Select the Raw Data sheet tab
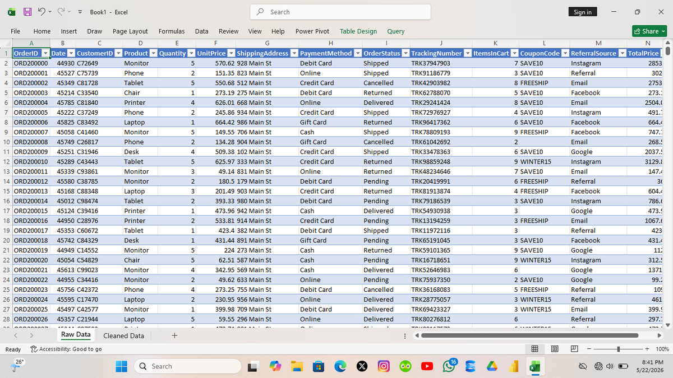Screen dimensions: 673x378 click(76, 335)
